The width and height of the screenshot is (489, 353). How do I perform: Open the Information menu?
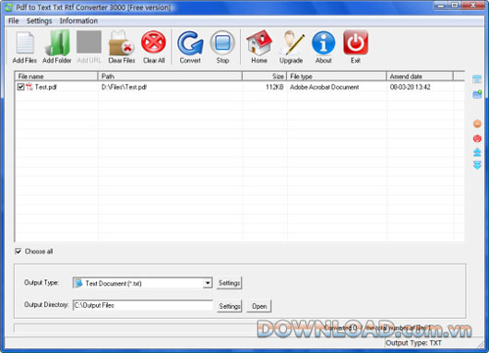[78, 21]
